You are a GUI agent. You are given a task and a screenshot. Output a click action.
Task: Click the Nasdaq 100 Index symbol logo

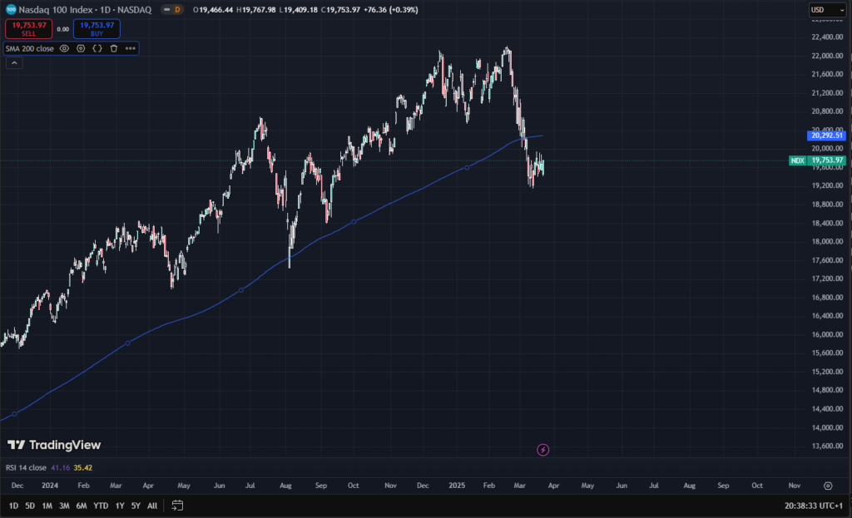pos(10,9)
